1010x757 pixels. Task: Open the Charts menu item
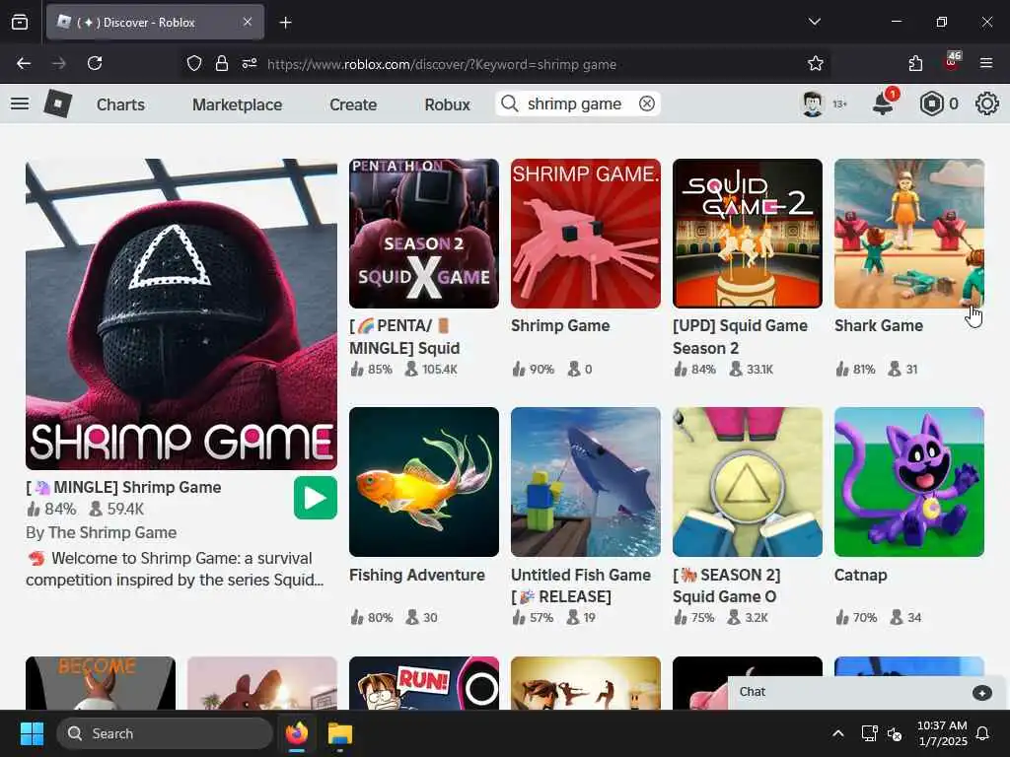120,104
